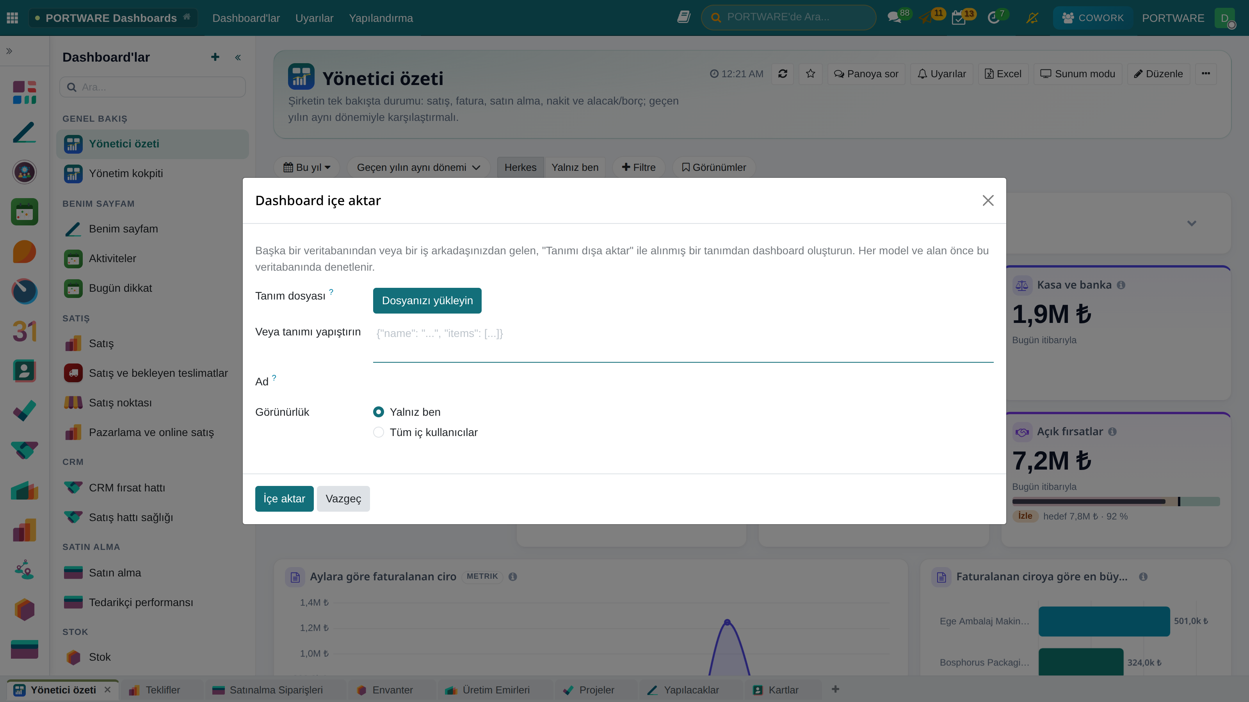The height and width of the screenshot is (702, 1249).
Task: Click help question mark next to Ad
Action: click(274, 378)
